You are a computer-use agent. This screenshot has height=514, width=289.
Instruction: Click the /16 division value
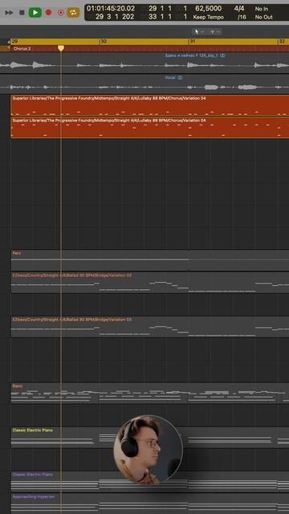click(241, 17)
